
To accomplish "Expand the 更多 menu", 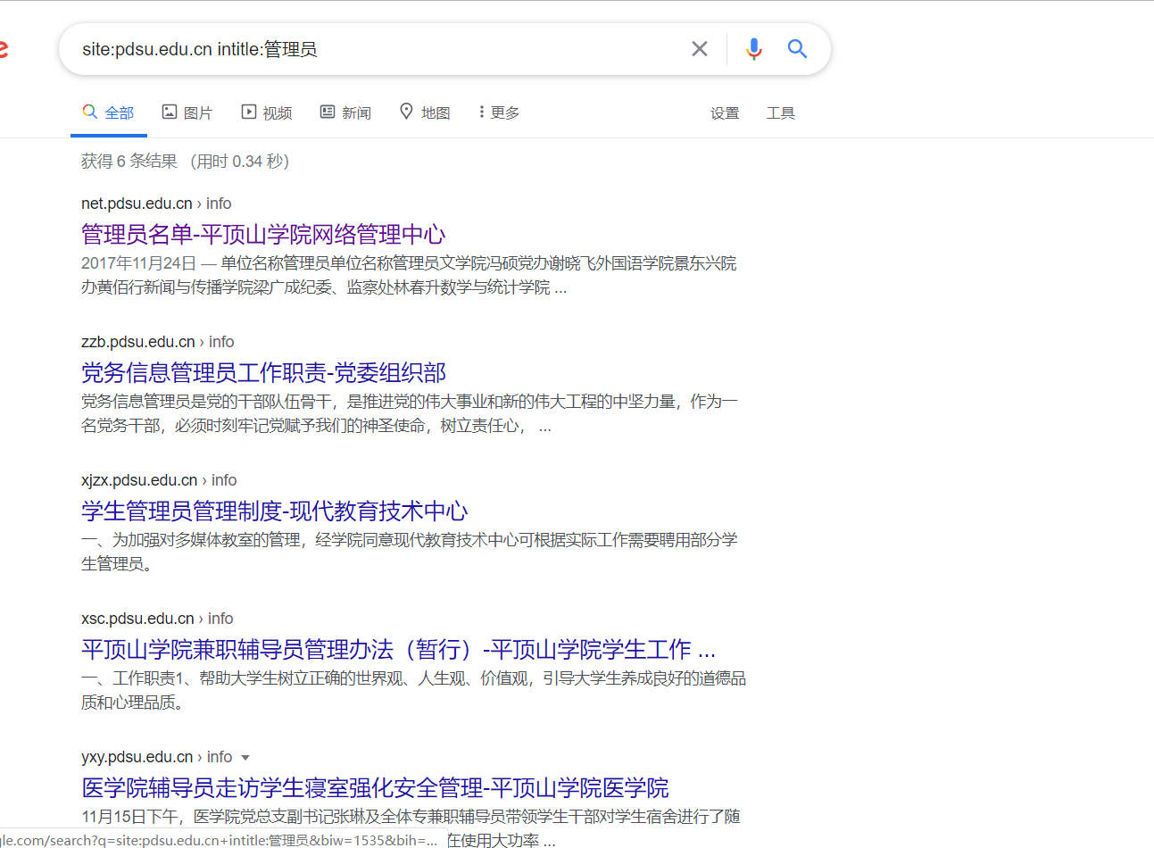I will [x=499, y=112].
